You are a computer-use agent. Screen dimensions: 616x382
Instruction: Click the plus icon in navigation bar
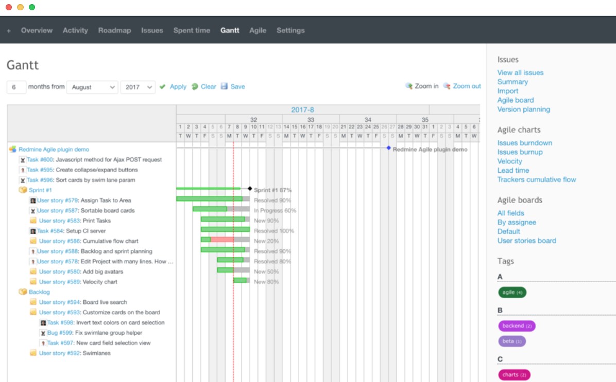click(x=9, y=31)
